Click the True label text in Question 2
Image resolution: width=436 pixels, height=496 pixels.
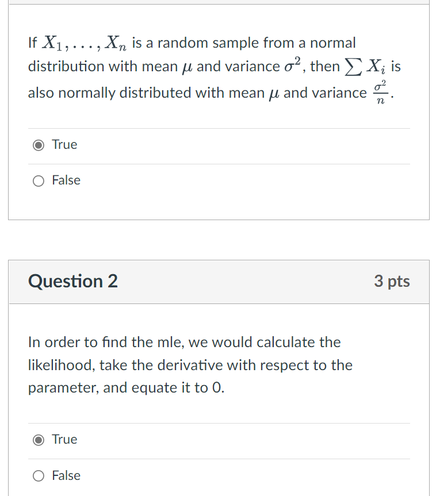pos(64,440)
